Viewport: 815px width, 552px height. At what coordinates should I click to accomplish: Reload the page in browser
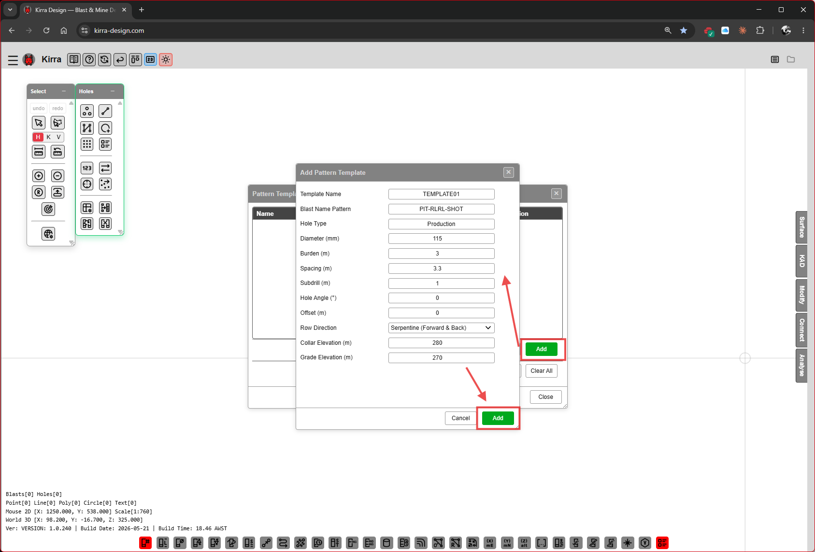click(46, 30)
